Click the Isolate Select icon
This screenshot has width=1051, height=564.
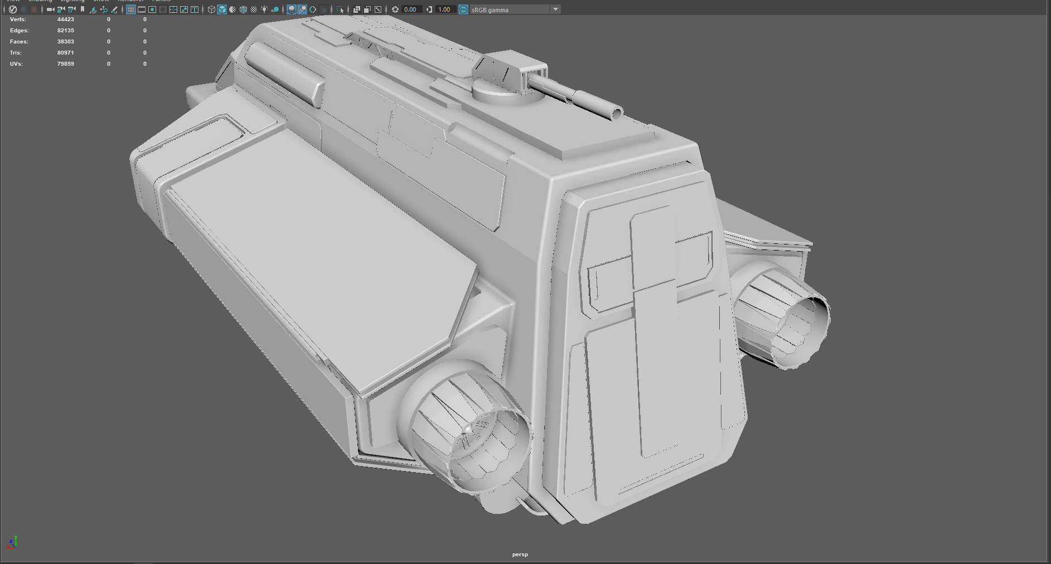pos(340,9)
